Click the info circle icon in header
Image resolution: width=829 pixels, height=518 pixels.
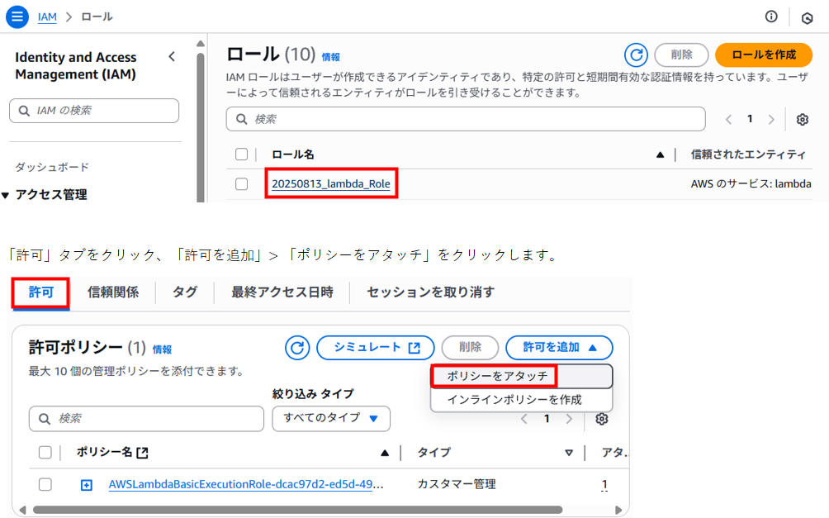point(771,17)
